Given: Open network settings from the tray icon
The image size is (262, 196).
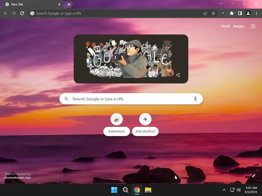Looking at the screenshot, I should tap(232, 190).
